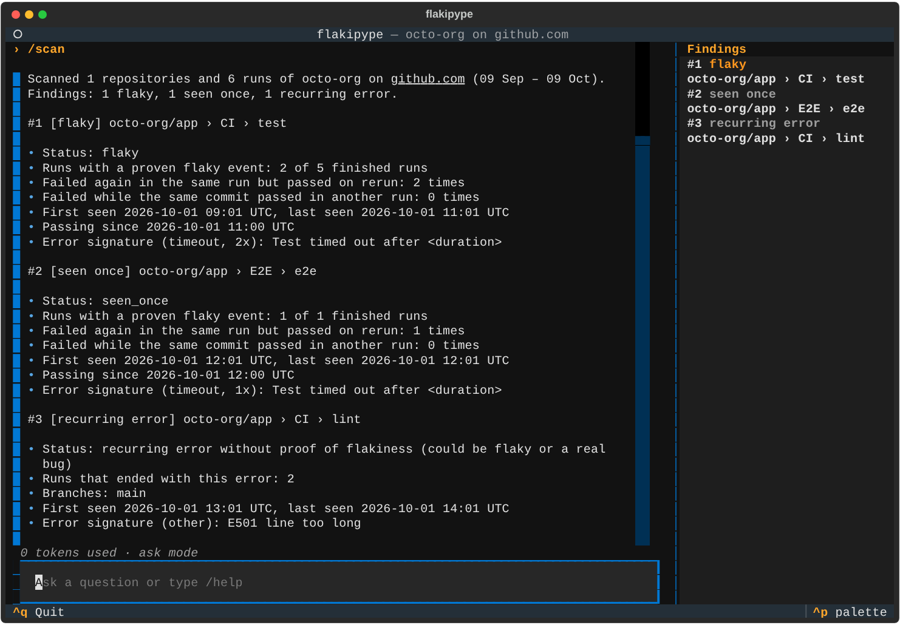Click the scrollbar thumb of the chat pane
Image resolution: width=900 pixels, height=625 pixels.
pos(643,340)
